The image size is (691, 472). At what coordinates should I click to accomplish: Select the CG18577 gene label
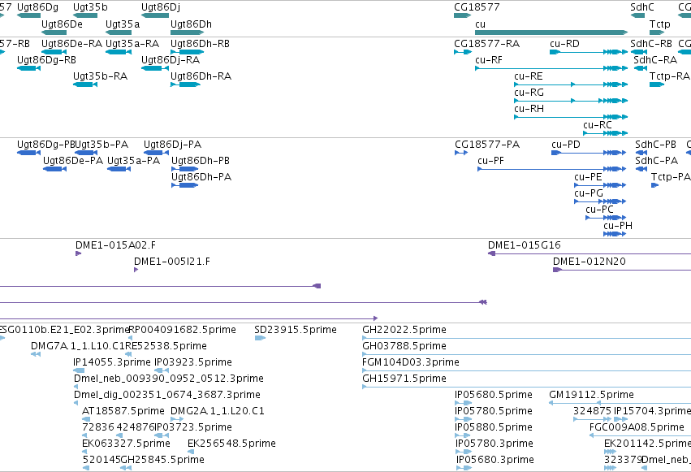point(477,7)
